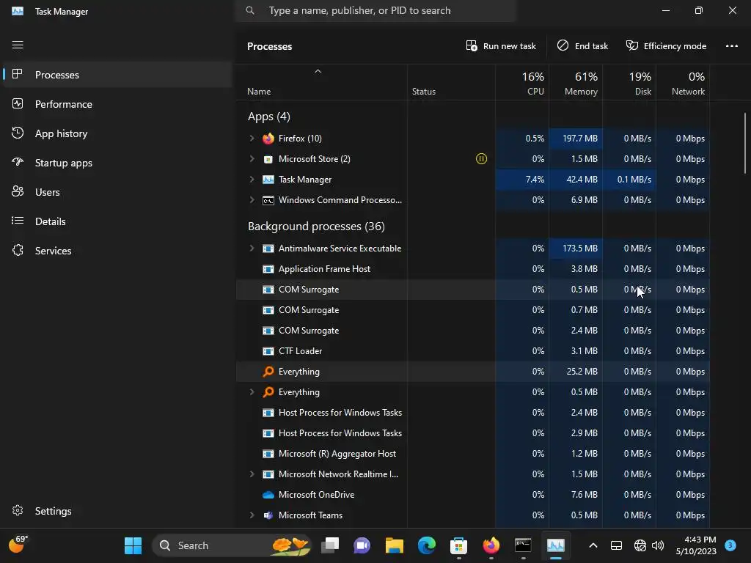Open the Users page

(117, 192)
